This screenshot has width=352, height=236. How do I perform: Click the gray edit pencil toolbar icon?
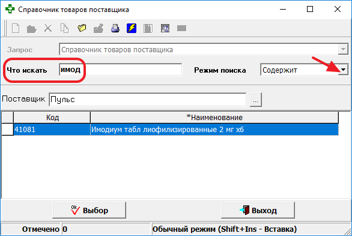coord(99,28)
